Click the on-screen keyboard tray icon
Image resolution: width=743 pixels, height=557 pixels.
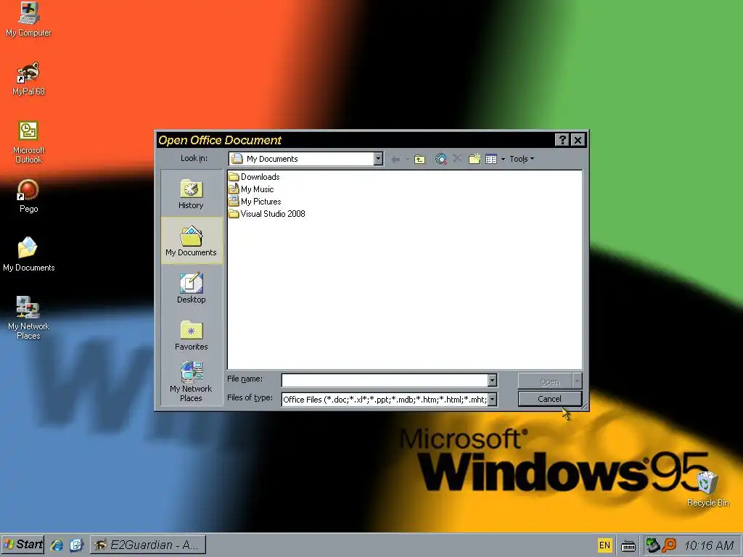(628, 546)
